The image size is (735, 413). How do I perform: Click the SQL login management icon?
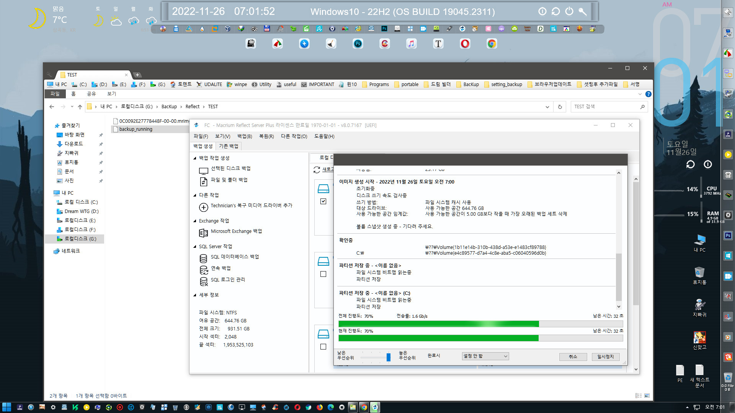(204, 281)
